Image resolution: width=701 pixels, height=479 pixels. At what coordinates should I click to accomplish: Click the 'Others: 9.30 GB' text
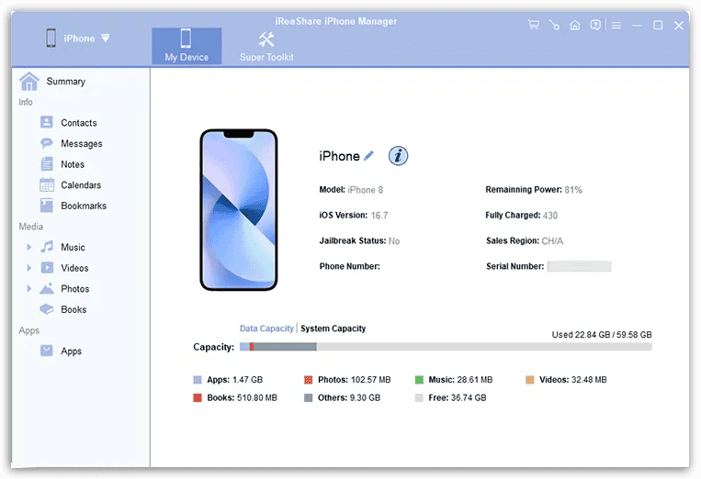349,397
